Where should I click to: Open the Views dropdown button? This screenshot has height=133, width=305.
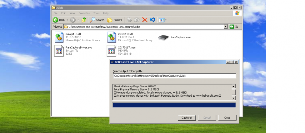pyautogui.click(x=162, y=20)
